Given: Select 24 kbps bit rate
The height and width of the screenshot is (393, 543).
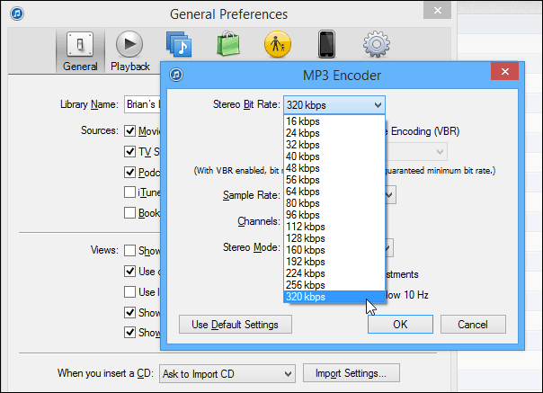Looking at the screenshot, I should (334, 133).
